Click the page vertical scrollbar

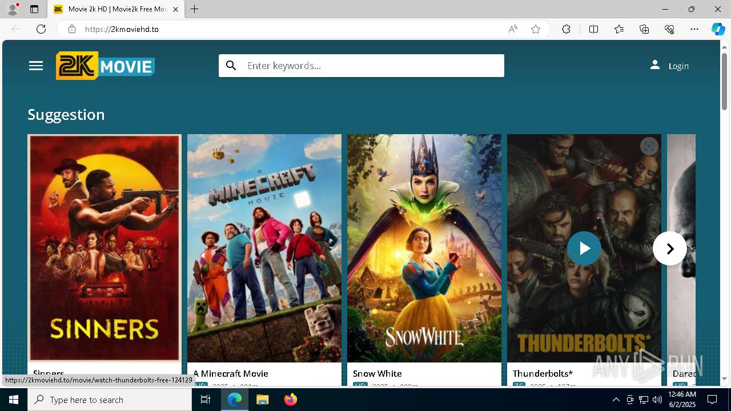(x=725, y=81)
